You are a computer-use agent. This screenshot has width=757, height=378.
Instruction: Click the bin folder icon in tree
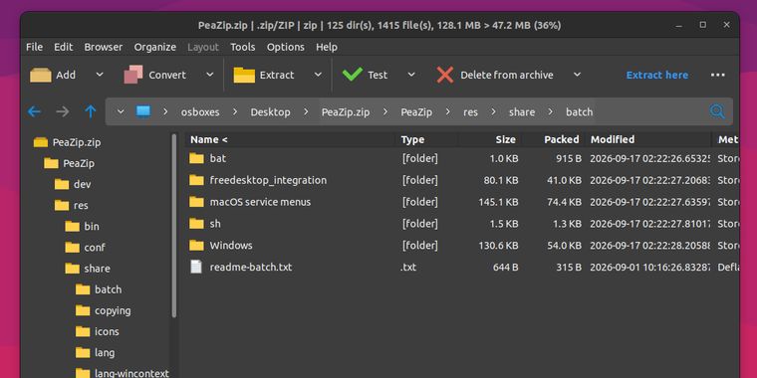coord(73,226)
